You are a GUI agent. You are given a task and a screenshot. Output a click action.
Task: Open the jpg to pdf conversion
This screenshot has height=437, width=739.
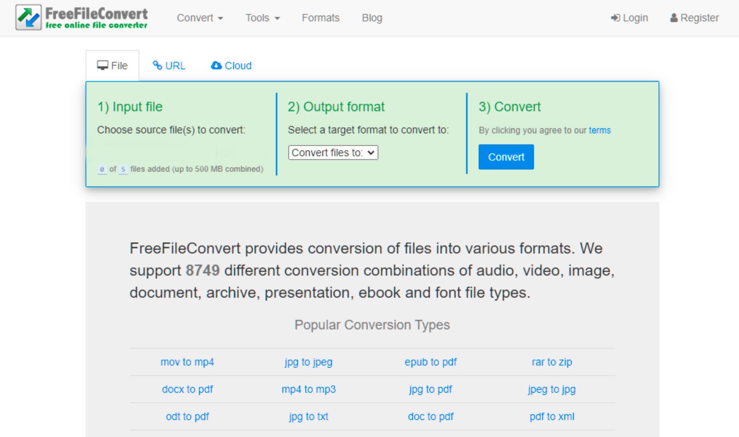point(430,389)
